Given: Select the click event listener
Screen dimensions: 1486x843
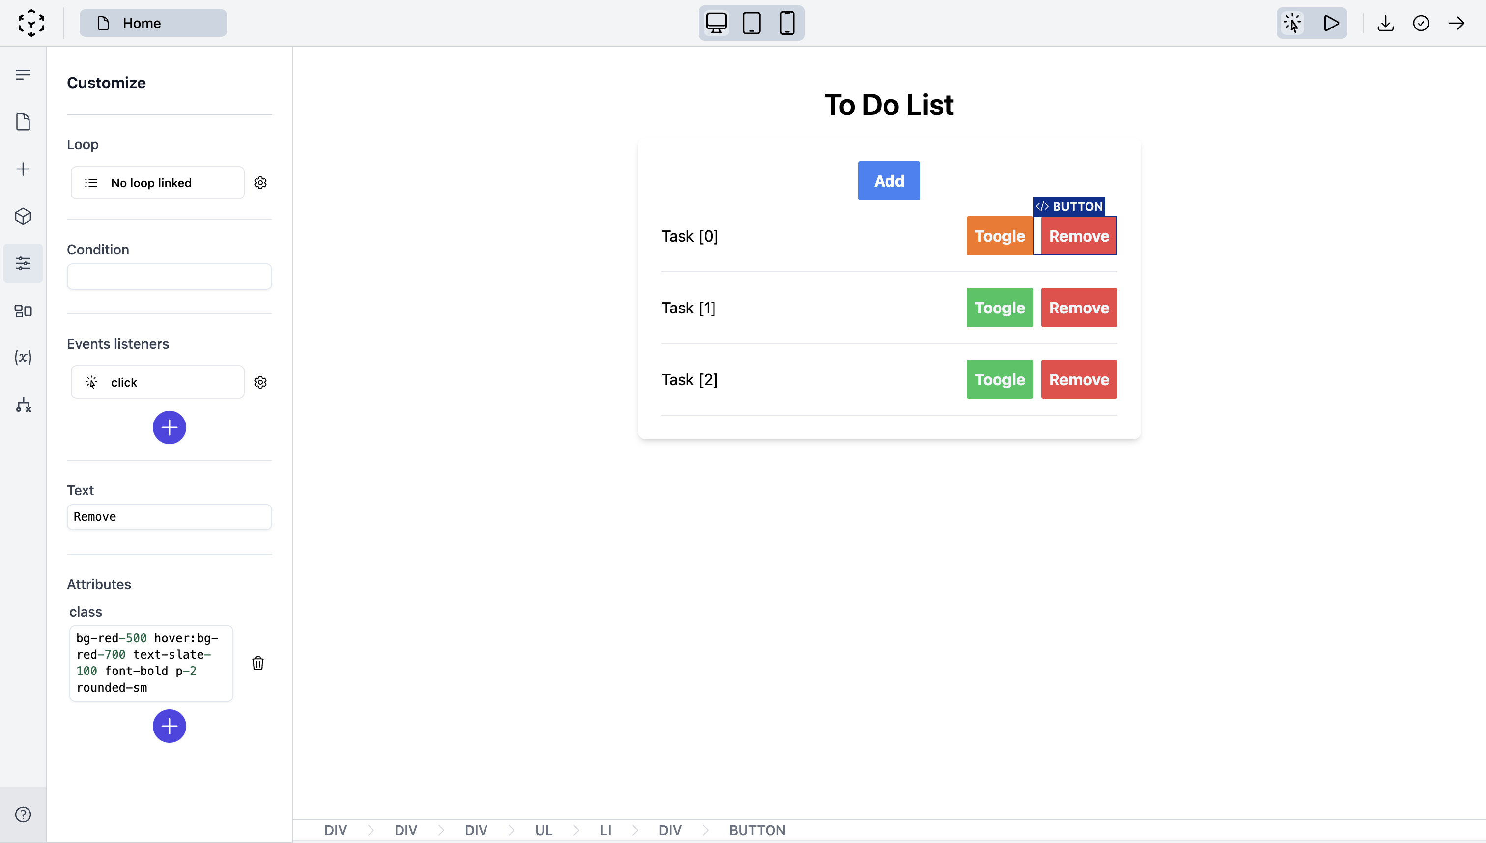Looking at the screenshot, I should [158, 382].
